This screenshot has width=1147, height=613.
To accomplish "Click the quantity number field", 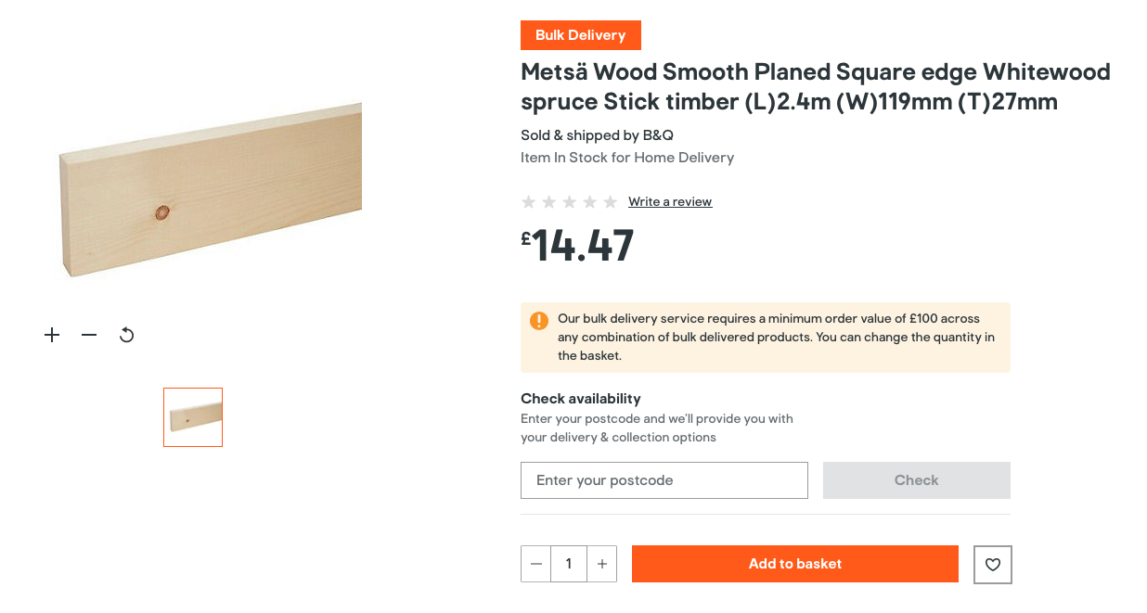I will coord(569,564).
